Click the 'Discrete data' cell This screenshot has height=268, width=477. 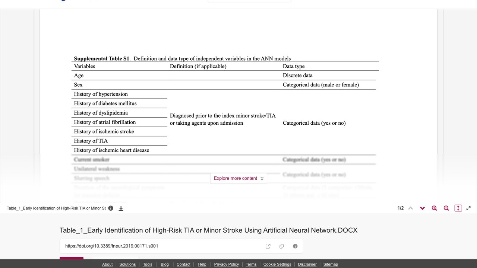coord(297,75)
